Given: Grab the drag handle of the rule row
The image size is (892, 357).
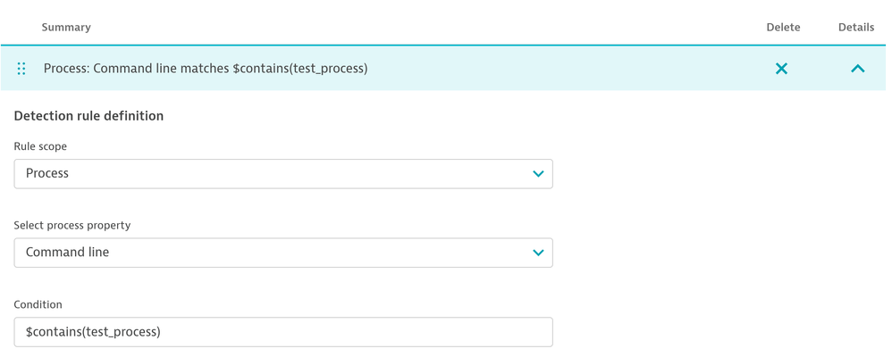Looking at the screenshot, I should click(21, 69).
